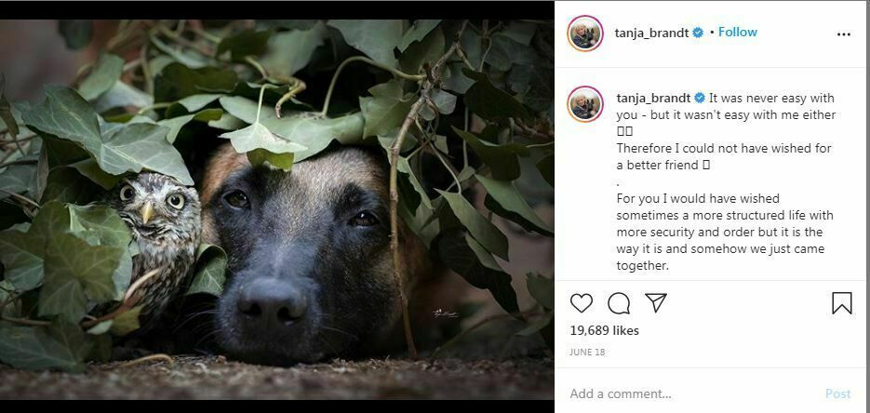Click the photographer watermark signature on the photo

pyautogui.click(x=445, y=313)
